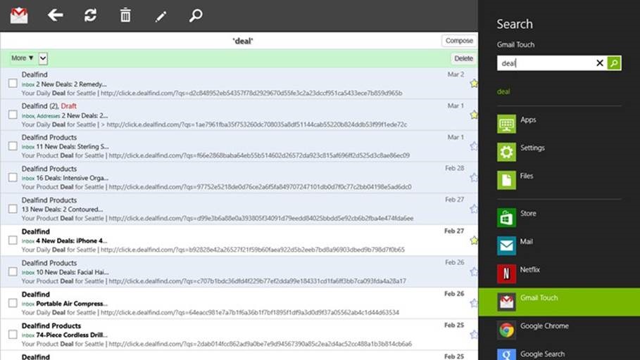Select Apps search category
The height and width of the screenshot is (360, 640).
(x=527, y=120)
